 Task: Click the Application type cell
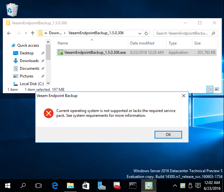point(178,52)
